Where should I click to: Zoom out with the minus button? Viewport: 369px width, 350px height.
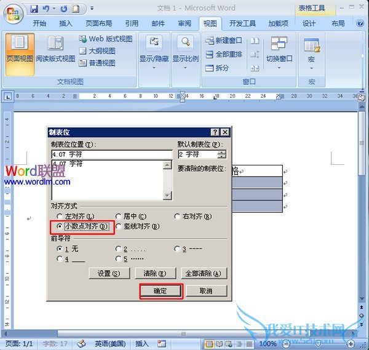click(x=286, y=344)
